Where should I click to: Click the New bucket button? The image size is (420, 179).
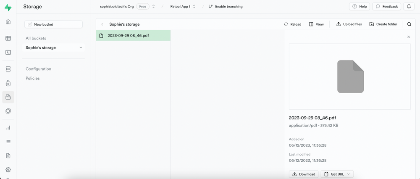[x=53, y=24]
